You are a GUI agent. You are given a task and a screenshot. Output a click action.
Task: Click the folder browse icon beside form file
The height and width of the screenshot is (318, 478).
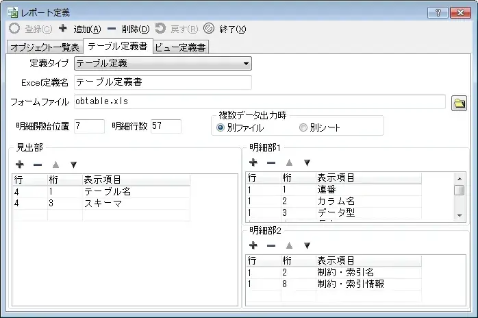click(x=459, y=103)
